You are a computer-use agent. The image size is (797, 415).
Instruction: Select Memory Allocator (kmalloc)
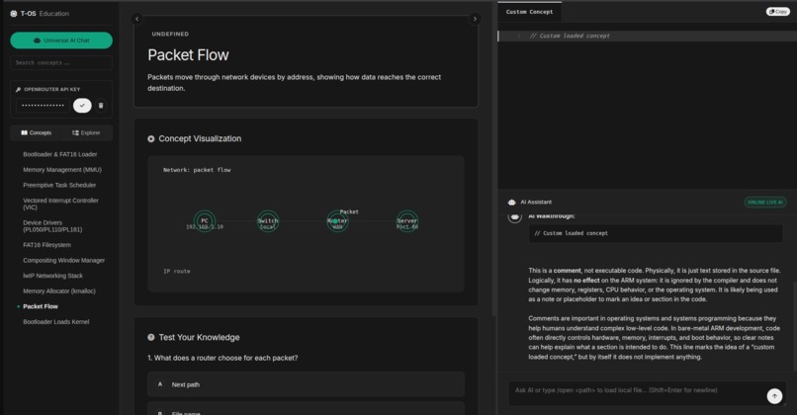pyautogui.click(x=59, y=291)
